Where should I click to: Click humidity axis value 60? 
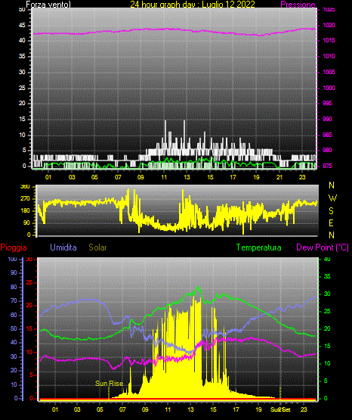pyautogui.click(x=14, y=315)
